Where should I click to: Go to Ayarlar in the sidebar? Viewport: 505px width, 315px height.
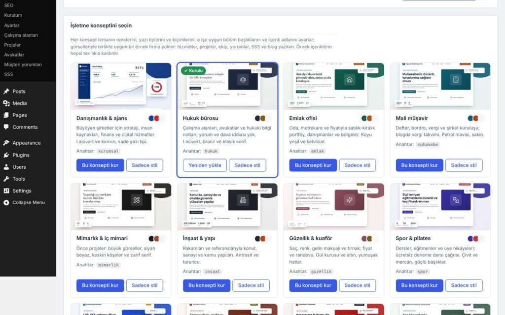[12, 25]
